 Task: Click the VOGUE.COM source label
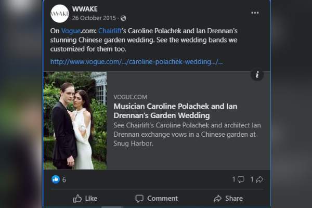pos(130,97)
